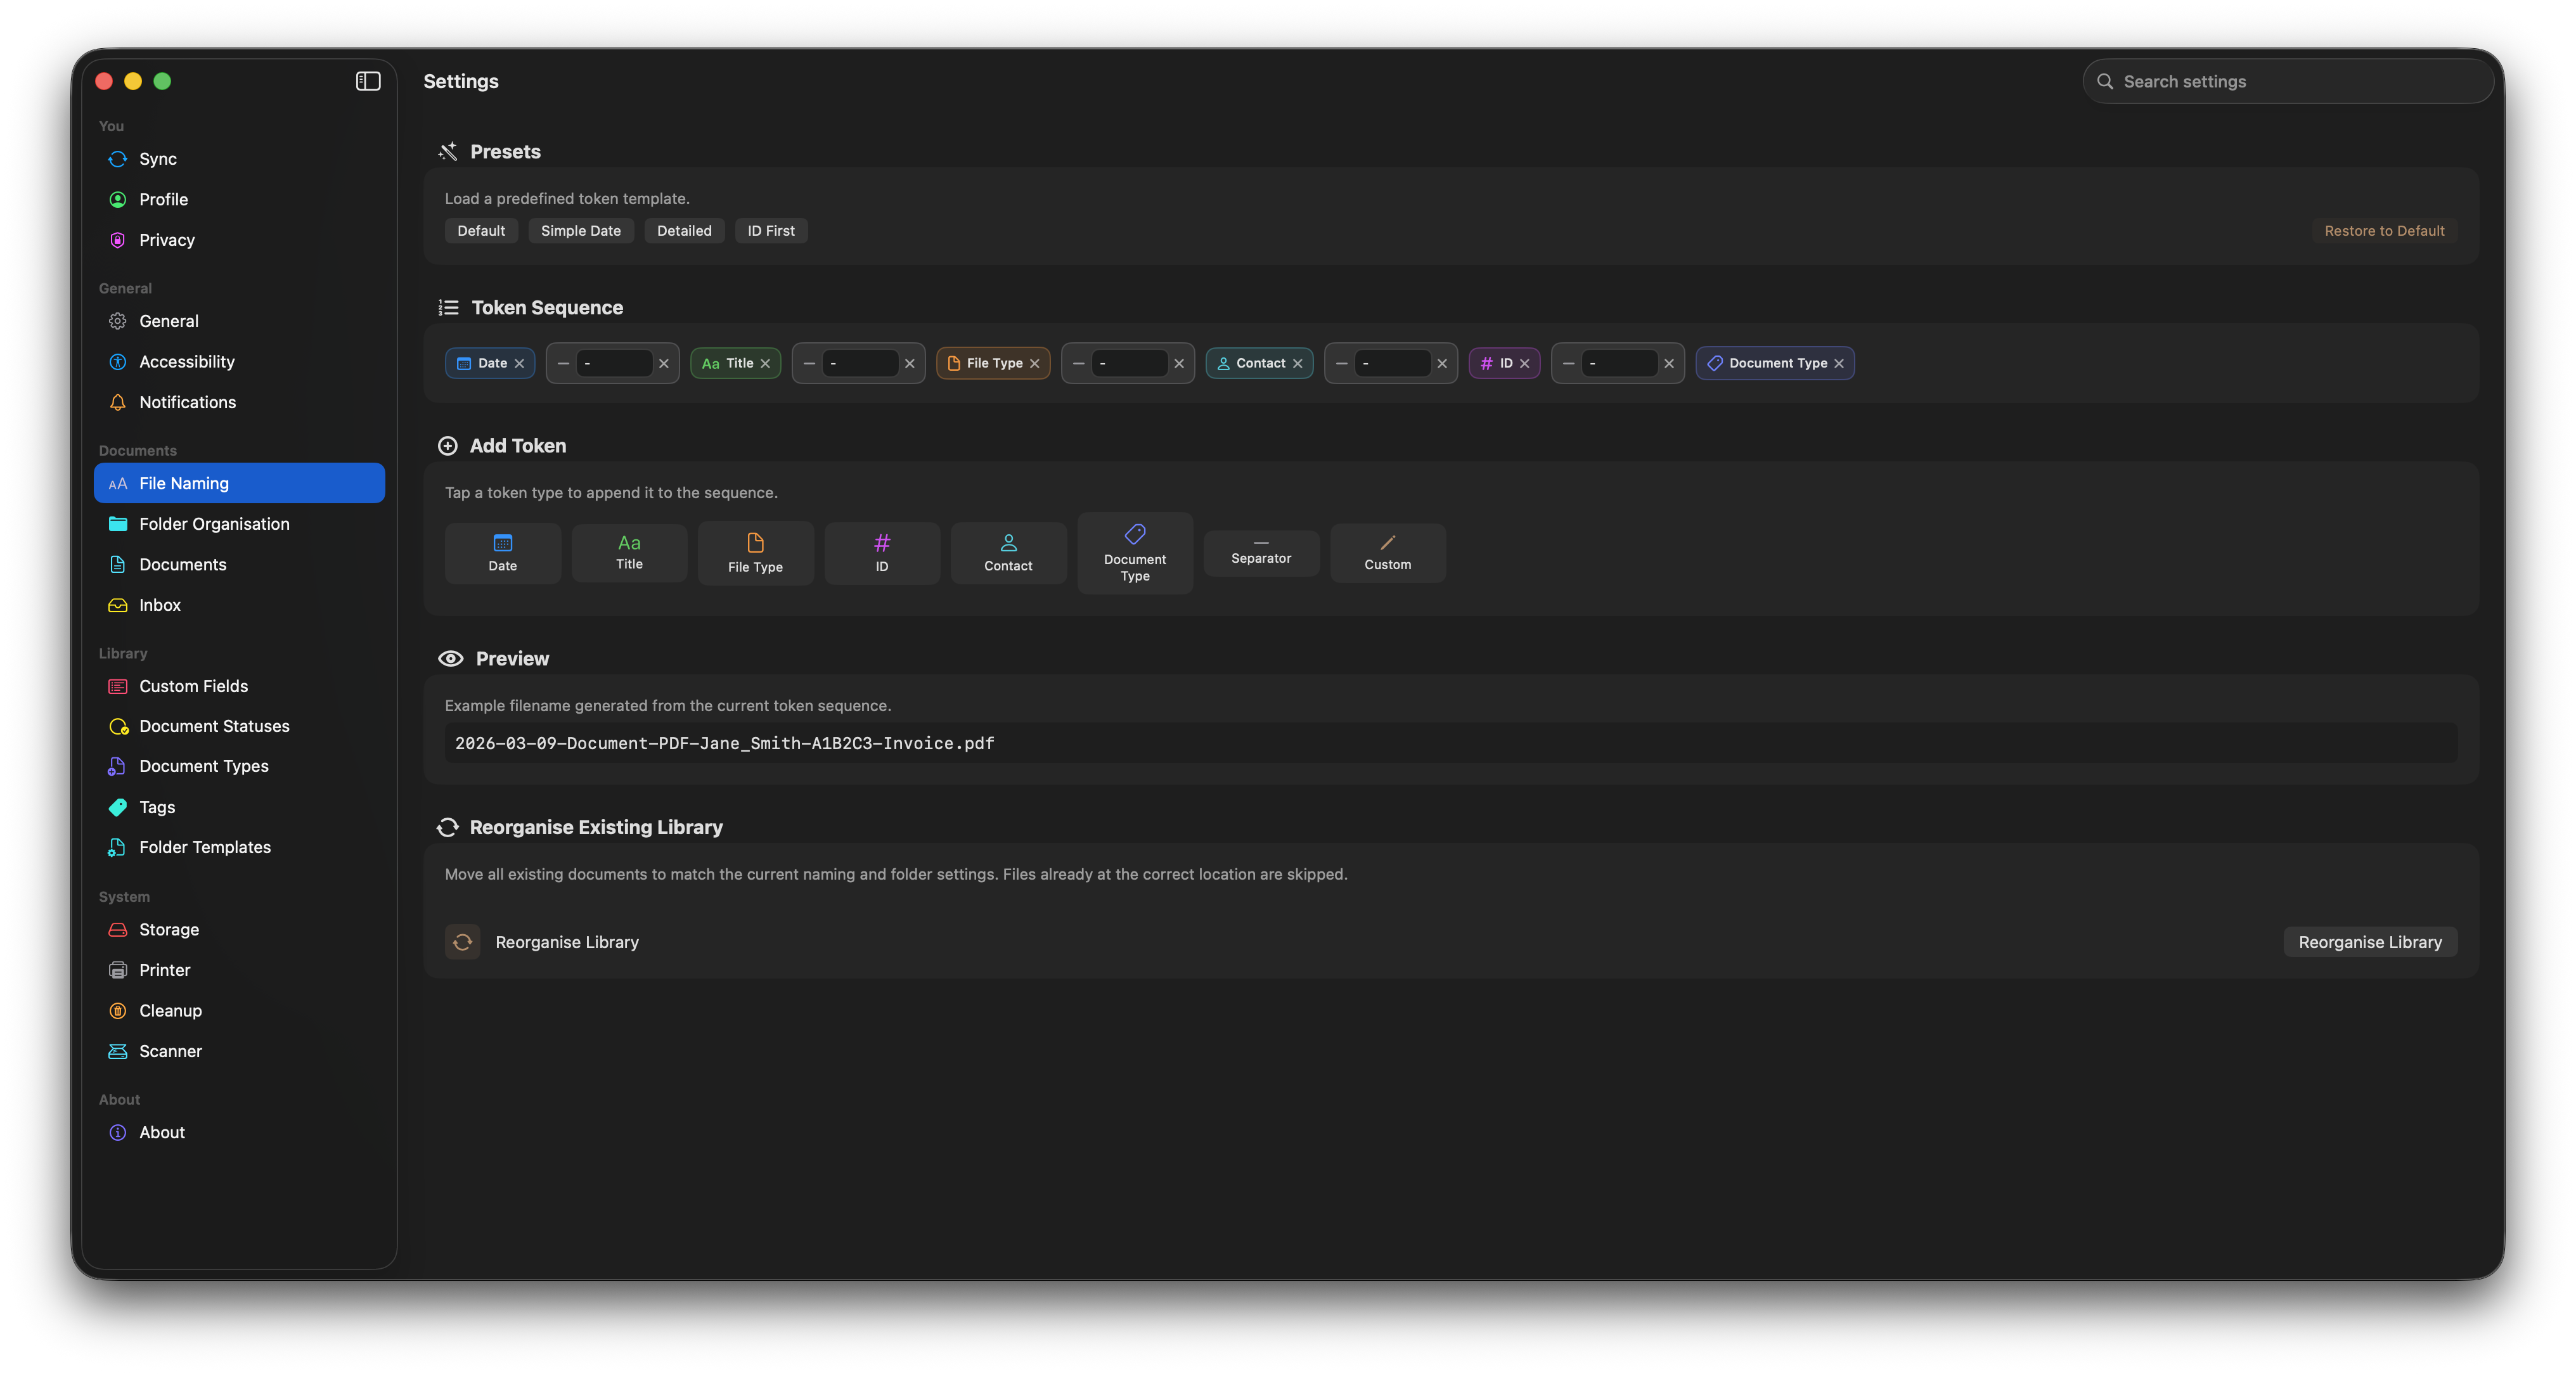
Task: Add a Document Type token
Action: point(1134,552)
